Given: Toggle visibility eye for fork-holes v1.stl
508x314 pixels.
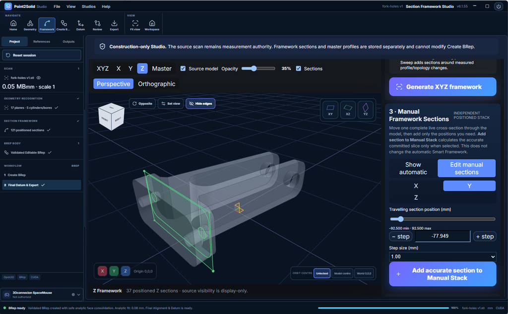Looking at the screenshot, I should 39,78.
